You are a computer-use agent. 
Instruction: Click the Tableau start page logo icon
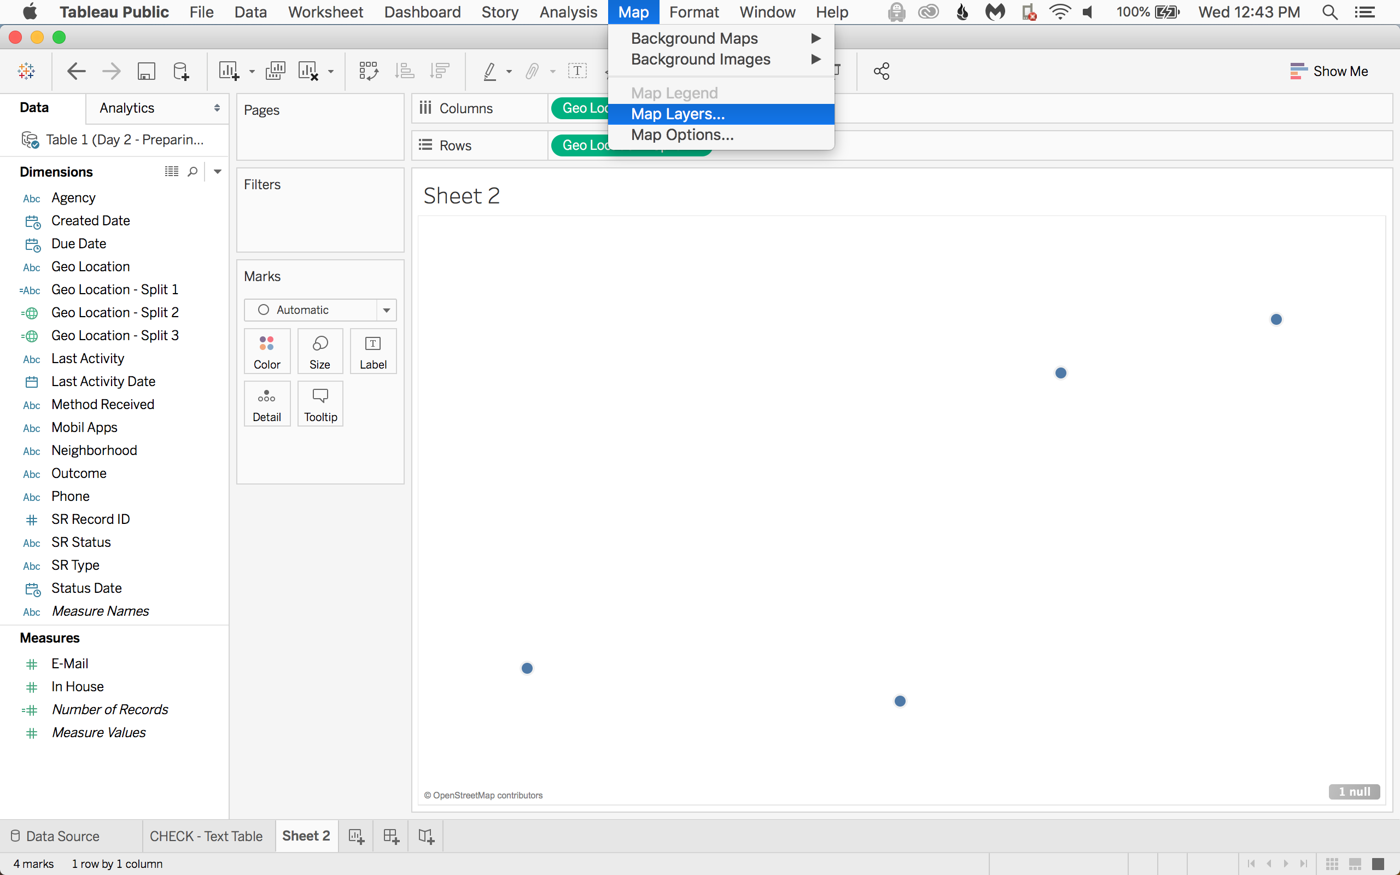[x=27, y=71]
